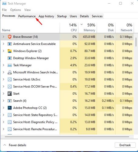138x152 pixels.
Task: Expand the Search (4) process group
Action: 3,101
